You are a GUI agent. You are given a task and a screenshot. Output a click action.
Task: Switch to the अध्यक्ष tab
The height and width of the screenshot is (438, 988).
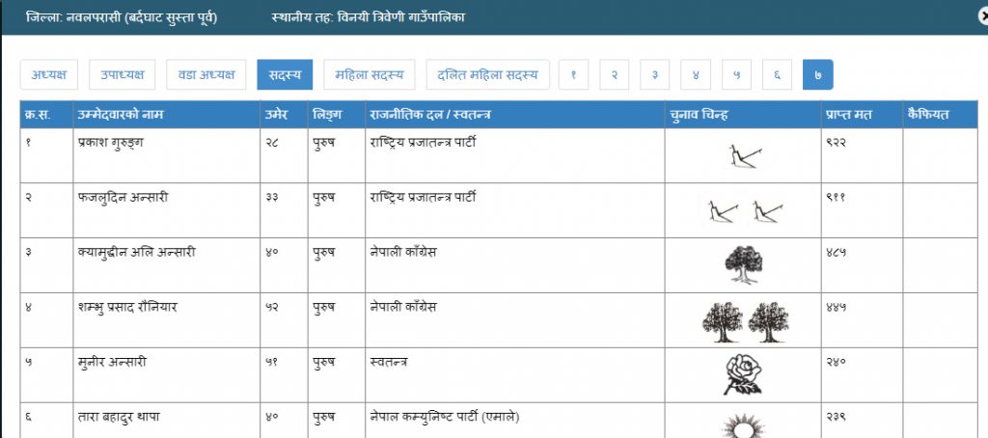[49, 74]
